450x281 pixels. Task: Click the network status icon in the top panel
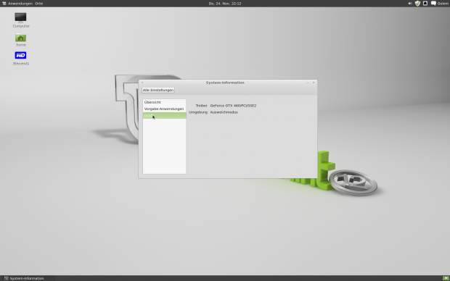(425, 4)
